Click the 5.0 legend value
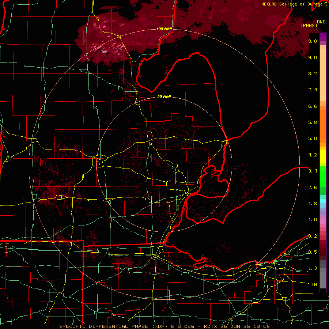Viewport: 329px width, 329px height. (x=313, y=139)
